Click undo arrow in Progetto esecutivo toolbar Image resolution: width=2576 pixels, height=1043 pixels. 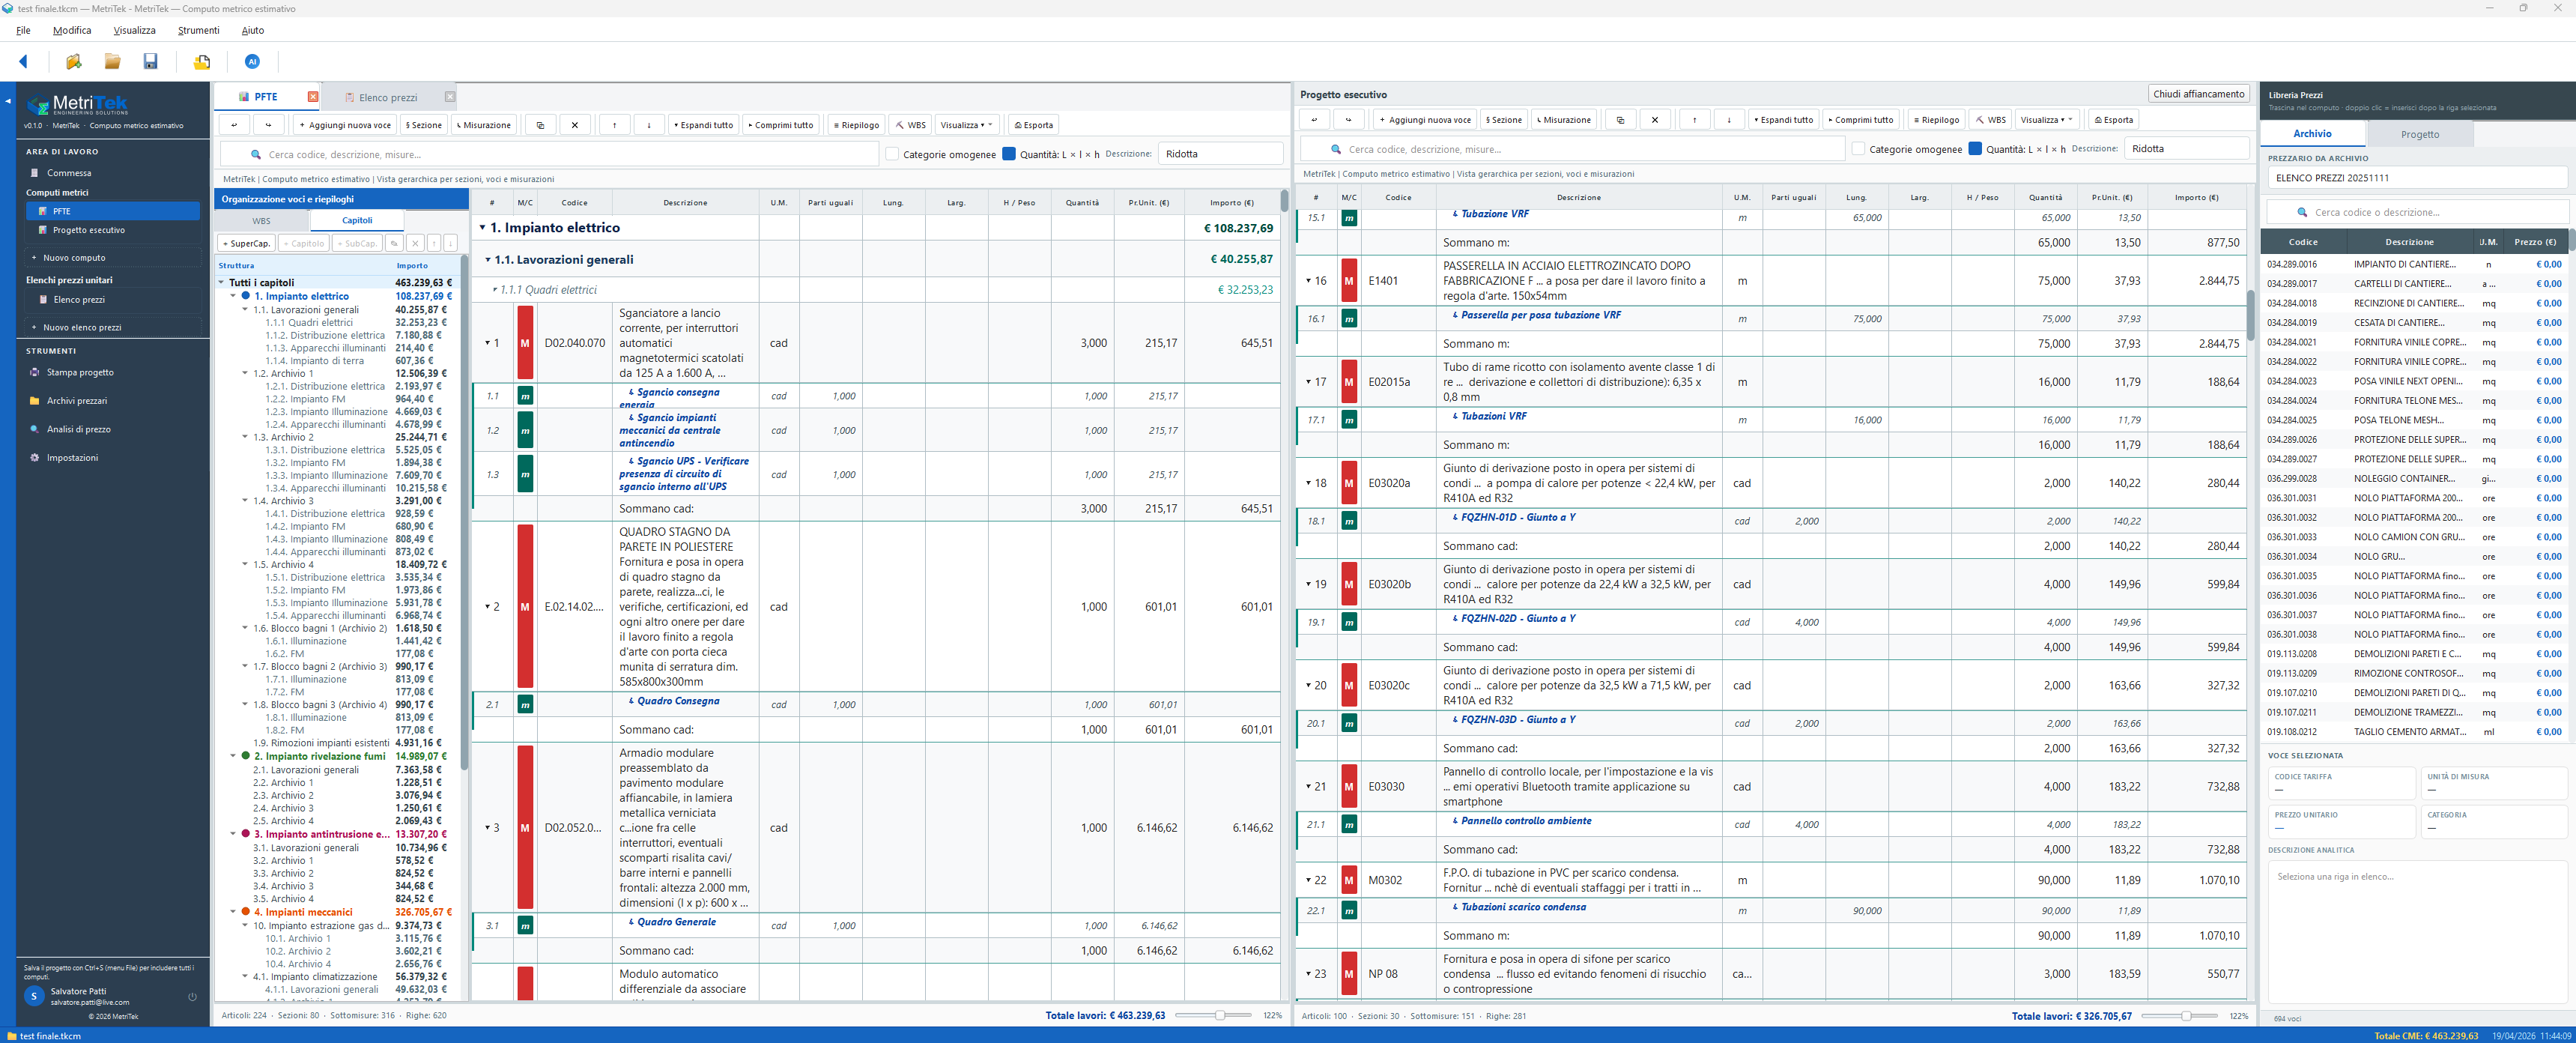[1314, 120]
